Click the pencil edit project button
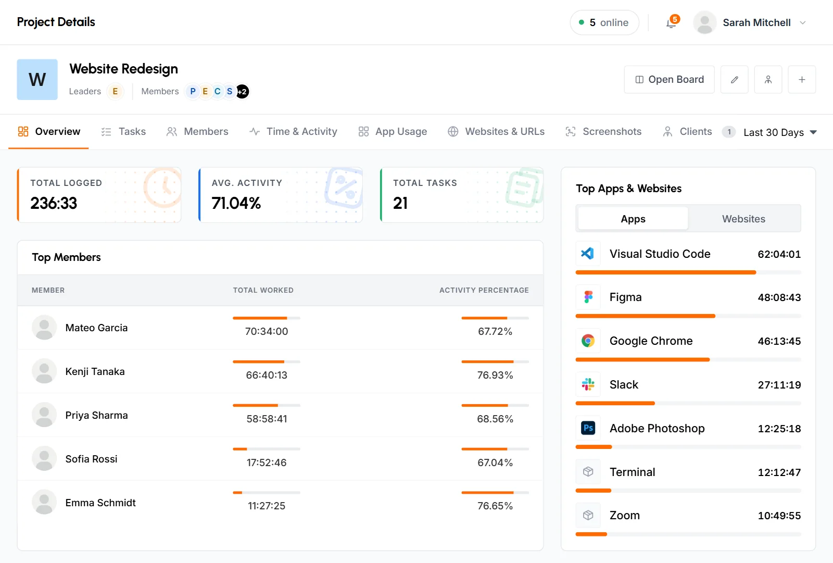This screenshot has width=833, height=563. (x=734, y=80)
